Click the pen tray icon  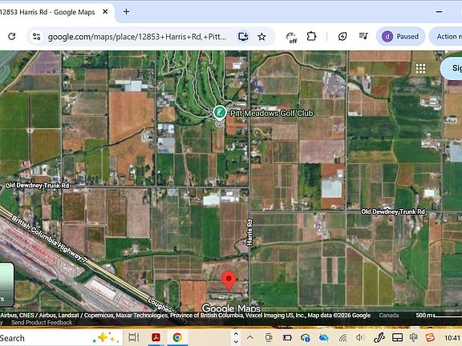[379, 338]
